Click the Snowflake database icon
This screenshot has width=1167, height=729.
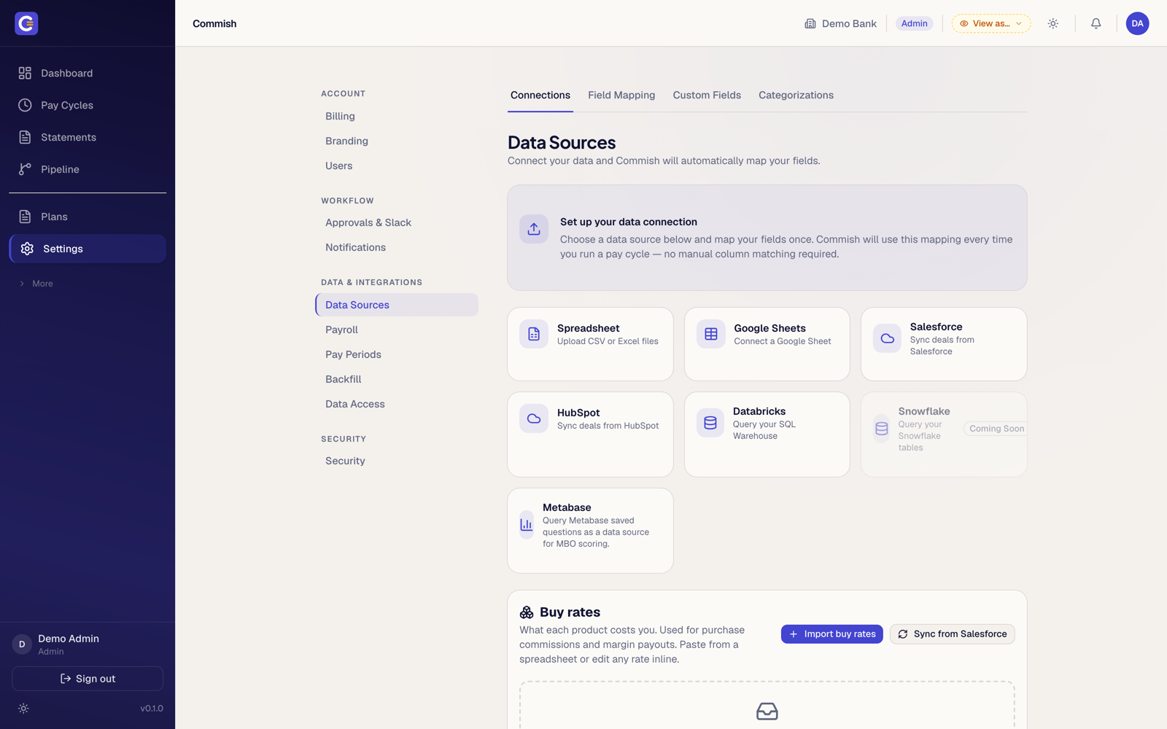point(881,429)
